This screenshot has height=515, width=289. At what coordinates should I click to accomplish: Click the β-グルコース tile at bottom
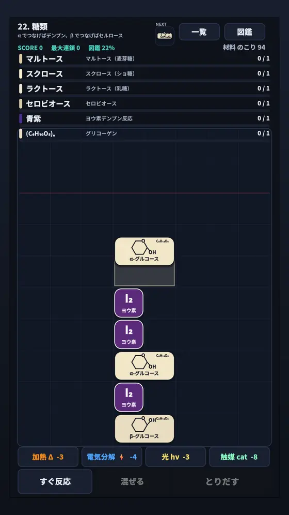pyautogui.click(x=145, y=429)
